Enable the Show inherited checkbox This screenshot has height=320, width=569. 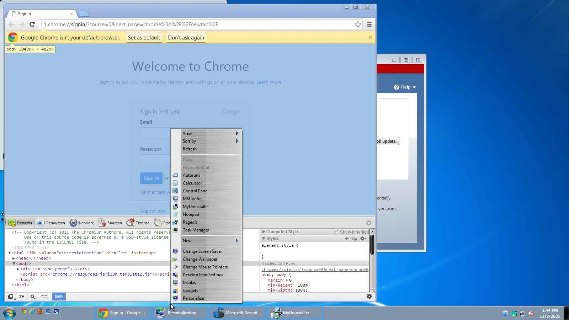click(x=337, y=232)
